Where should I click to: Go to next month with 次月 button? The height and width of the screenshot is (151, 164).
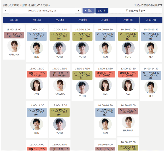101,11
